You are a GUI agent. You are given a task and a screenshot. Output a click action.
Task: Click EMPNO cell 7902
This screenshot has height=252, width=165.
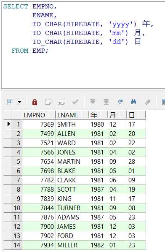coord(39,236)
